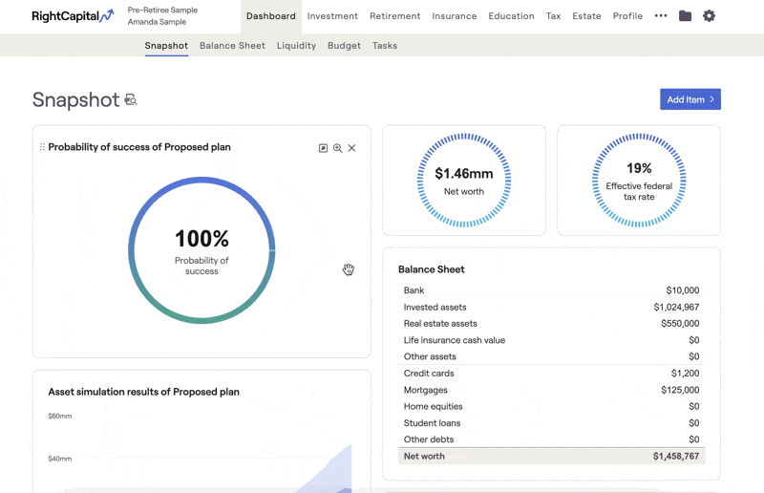Select the Mortgages row
This screenshot has width=764, height=493.
tap(552, 390)
